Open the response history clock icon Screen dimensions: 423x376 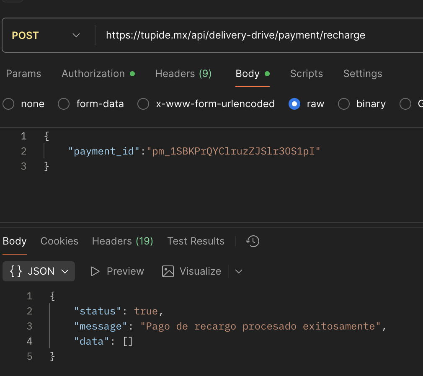[253, 241]
